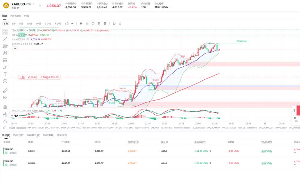This screenshot has width=300, height=181.
Task: Toggle stay-in-drawing-mode pencil lock icon
Action: pyautogui.click(x=5, y=114)
